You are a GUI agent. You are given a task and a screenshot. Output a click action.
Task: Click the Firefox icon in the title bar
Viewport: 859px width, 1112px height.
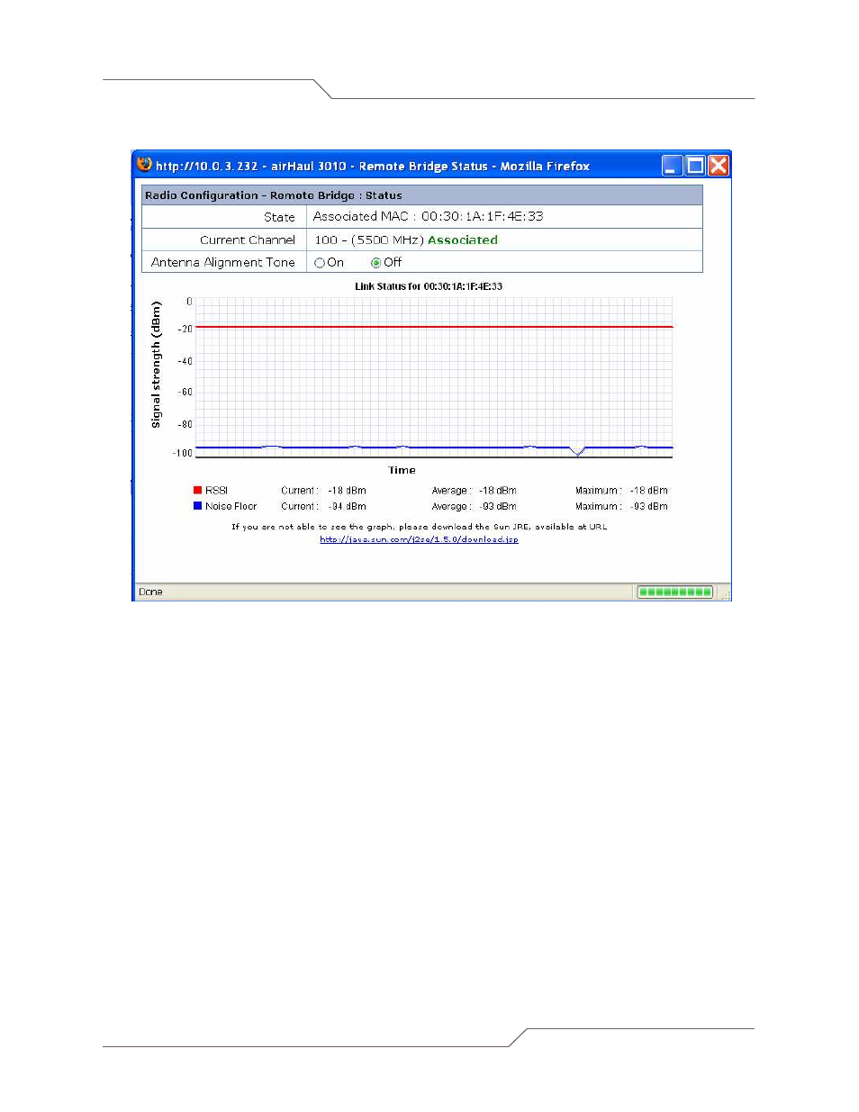pos(144,165)
